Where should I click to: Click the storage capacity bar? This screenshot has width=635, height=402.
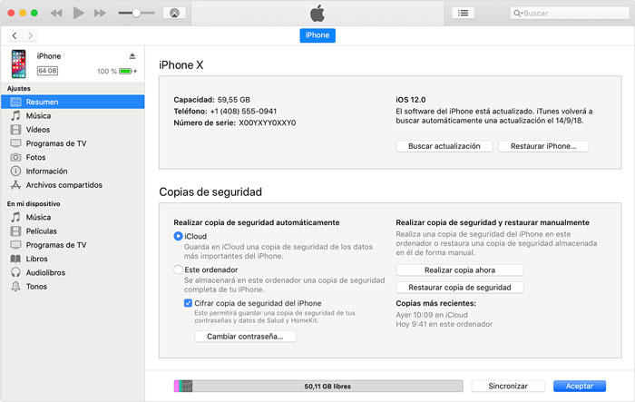pos(318,386)
